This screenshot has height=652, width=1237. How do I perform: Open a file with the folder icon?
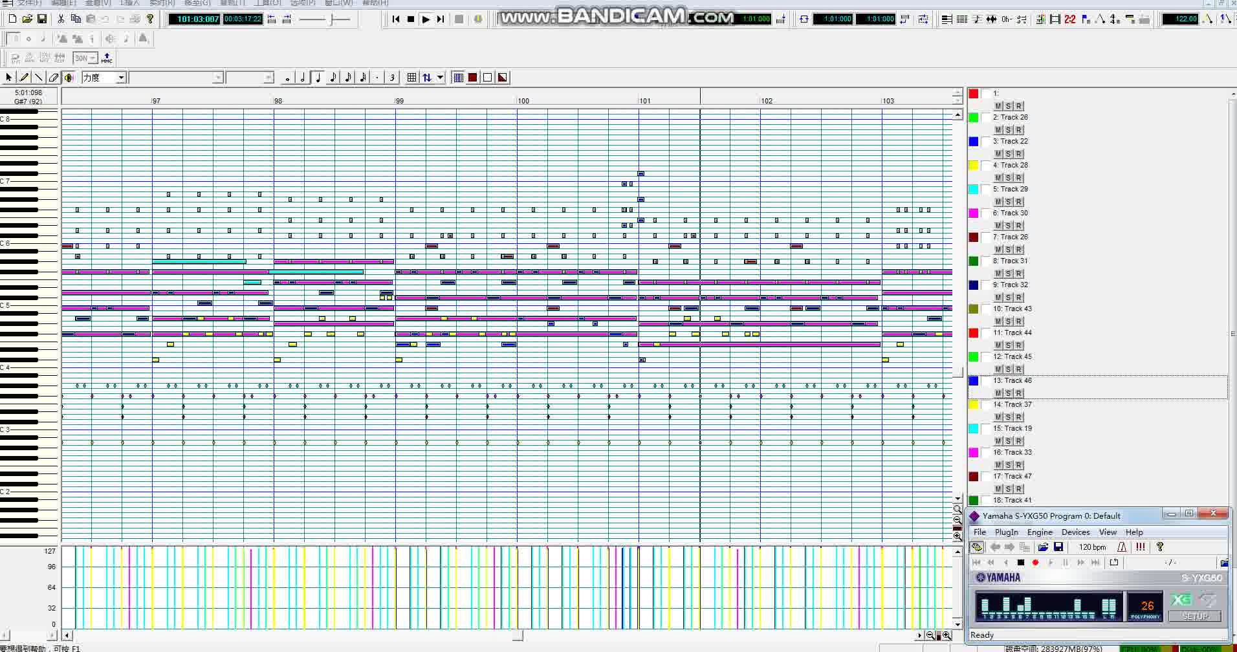click(27, 19)
